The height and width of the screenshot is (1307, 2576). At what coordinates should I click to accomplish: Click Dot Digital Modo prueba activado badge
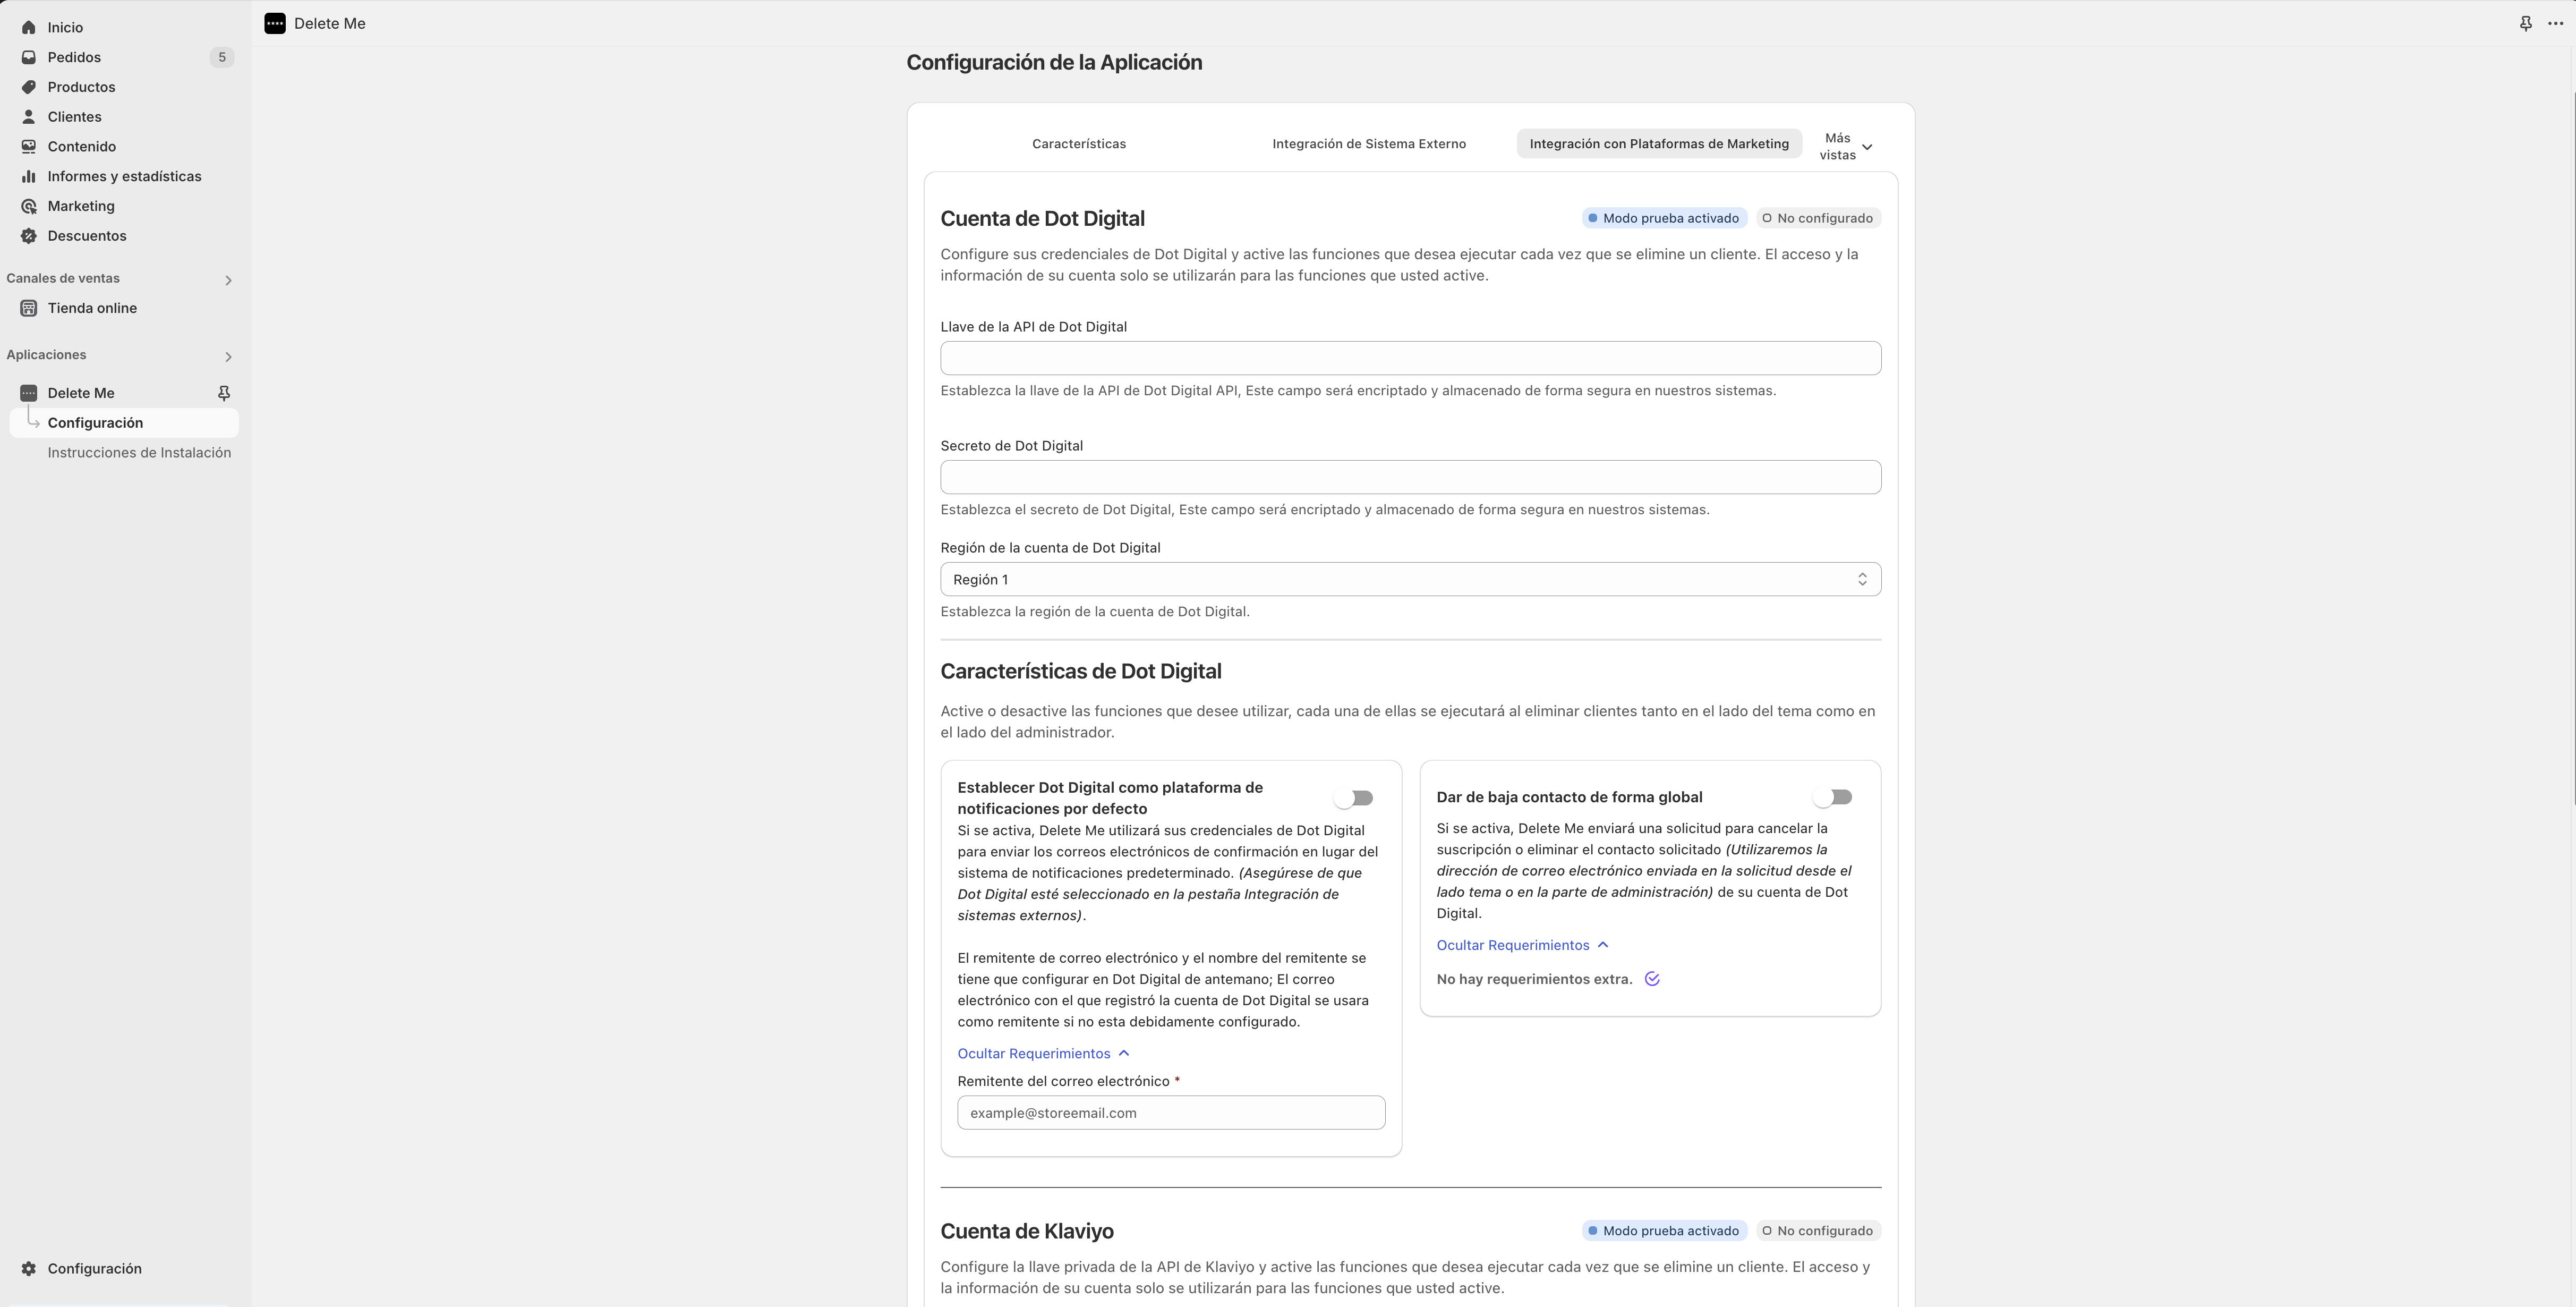click(x=1664, y=218)
